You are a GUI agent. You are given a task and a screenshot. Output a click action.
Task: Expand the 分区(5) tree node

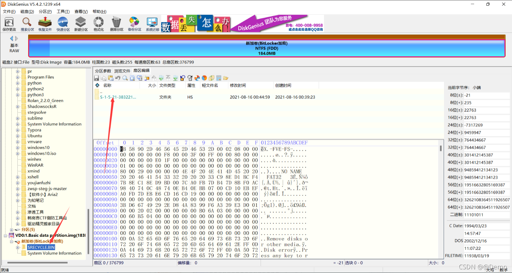pos(11,230)
